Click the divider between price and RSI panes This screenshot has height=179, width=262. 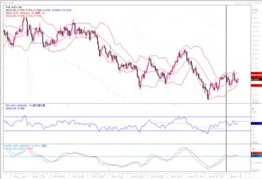126,103
